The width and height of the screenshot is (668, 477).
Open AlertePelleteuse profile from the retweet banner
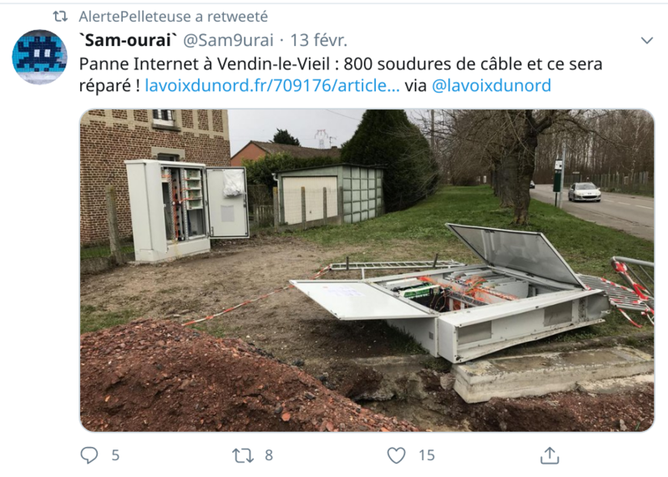point(173,17)
